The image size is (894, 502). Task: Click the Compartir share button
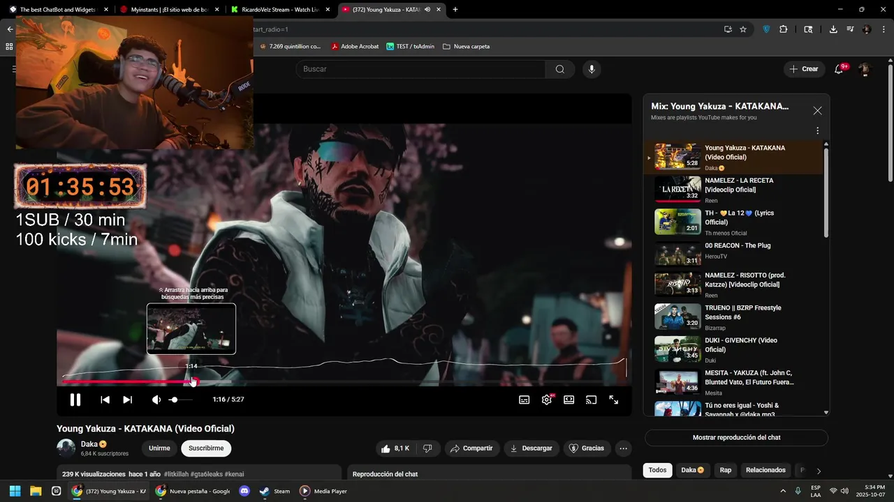click(471, 448)
